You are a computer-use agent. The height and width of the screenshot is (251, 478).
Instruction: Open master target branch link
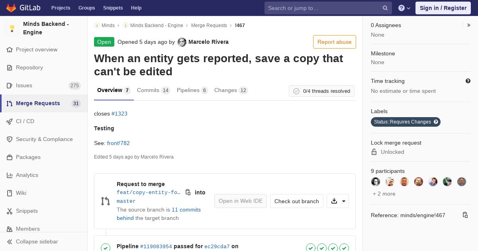pos(126,201)
